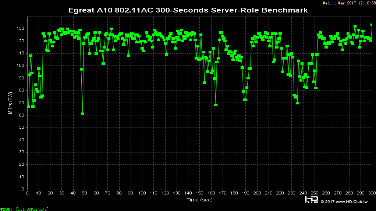Click the x-axis tick label 240

tap(303, 193)
